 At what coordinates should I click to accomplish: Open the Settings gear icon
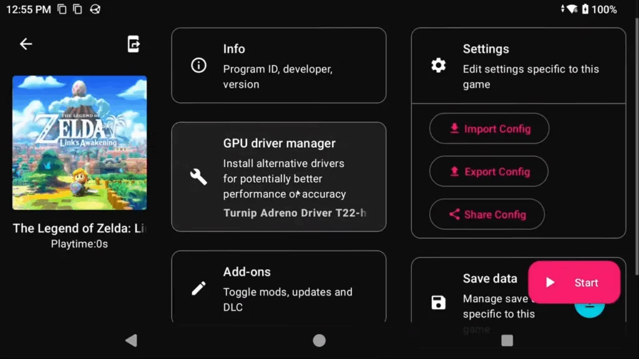(439, 65)
